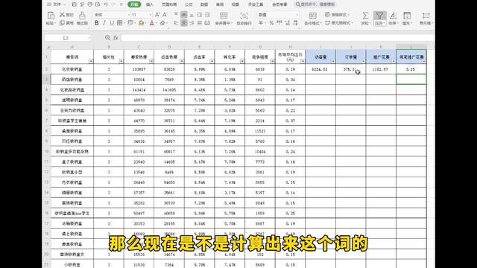Image resolution: width=477 pixels, height=268 pixels.
Task: Toggle the highlighted middle vertical alignment
Action: [184, 15]
